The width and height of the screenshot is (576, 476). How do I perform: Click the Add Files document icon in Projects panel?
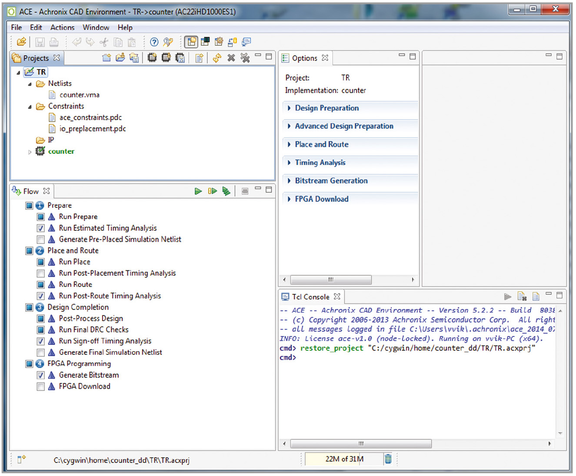click(x=199, y=58)
